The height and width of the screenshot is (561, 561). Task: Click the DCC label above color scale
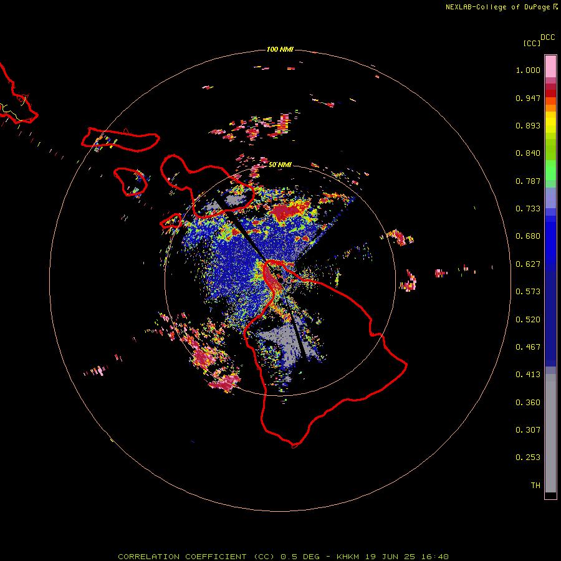[548, 37]
